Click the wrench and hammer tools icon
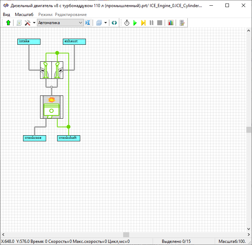252x245 pixels. [x=28, y=23]
